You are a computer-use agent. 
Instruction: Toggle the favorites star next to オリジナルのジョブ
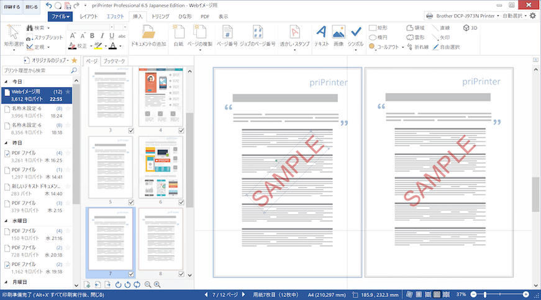click(74, 60)
